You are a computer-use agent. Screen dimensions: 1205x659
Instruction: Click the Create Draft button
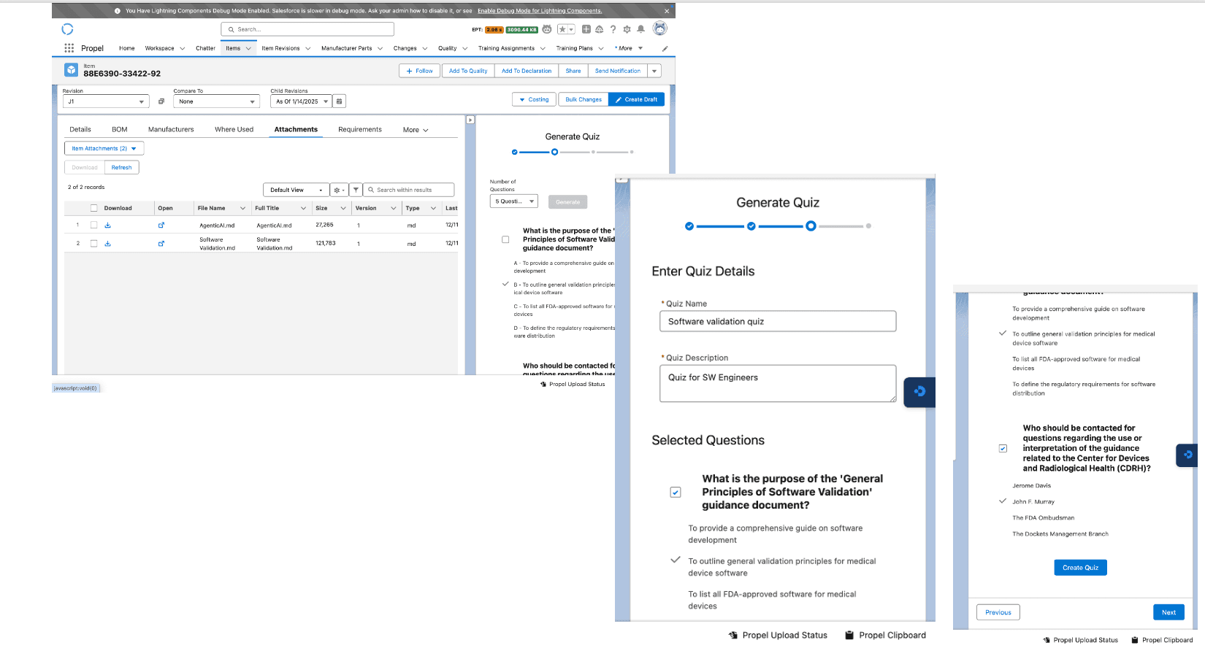coord(636,99)
